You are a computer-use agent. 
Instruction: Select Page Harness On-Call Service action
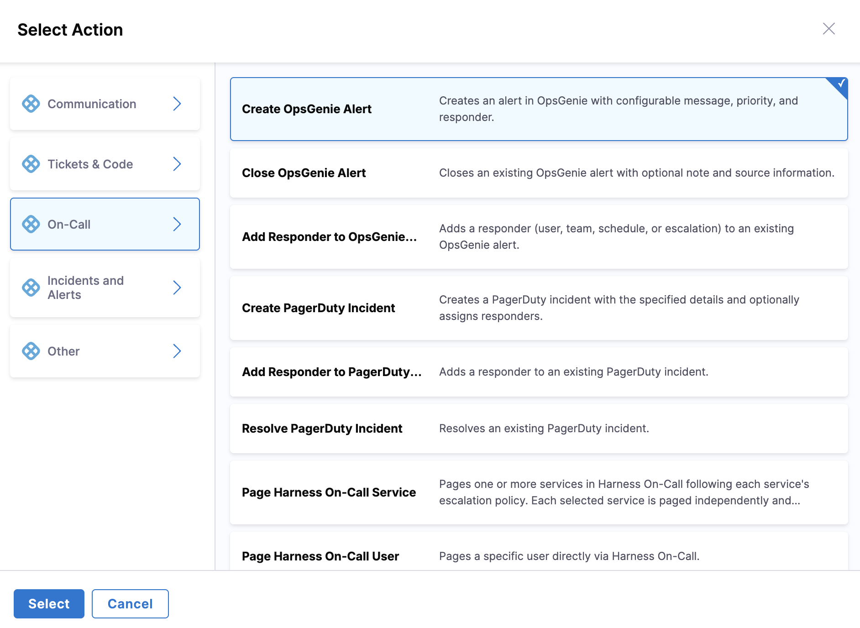[x=539, y=492]
